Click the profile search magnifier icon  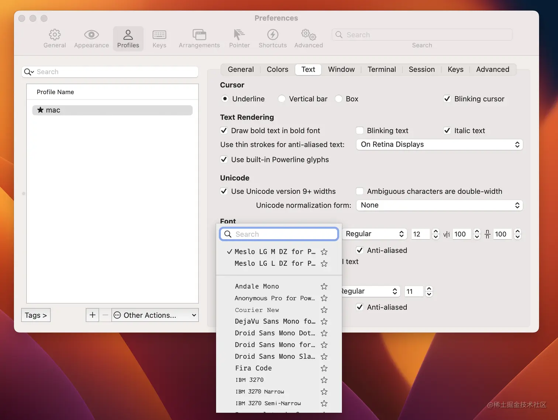click(29, 72)
